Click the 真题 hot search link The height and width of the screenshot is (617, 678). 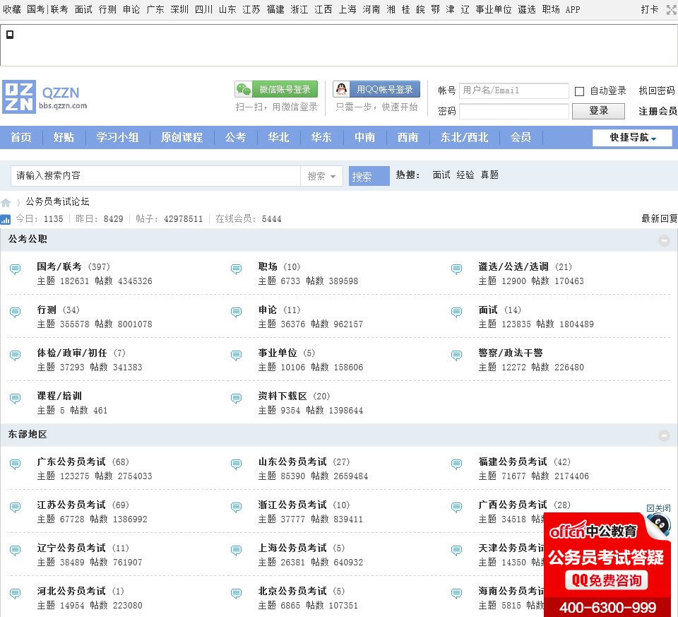[489, 175]
